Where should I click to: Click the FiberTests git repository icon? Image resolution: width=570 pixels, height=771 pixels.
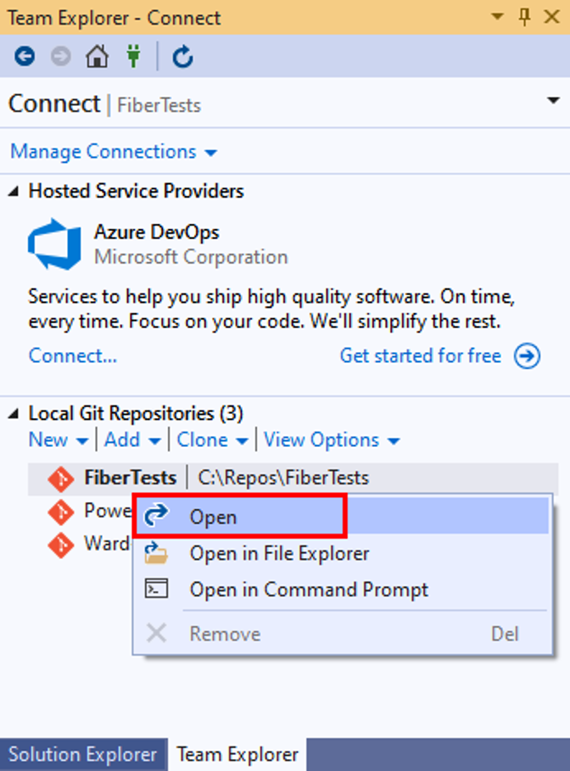click(x=60, y=478)
